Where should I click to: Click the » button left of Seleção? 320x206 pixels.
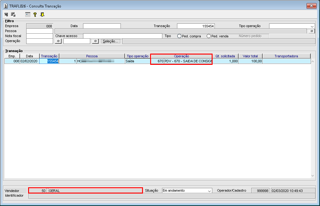click(95, 41)
